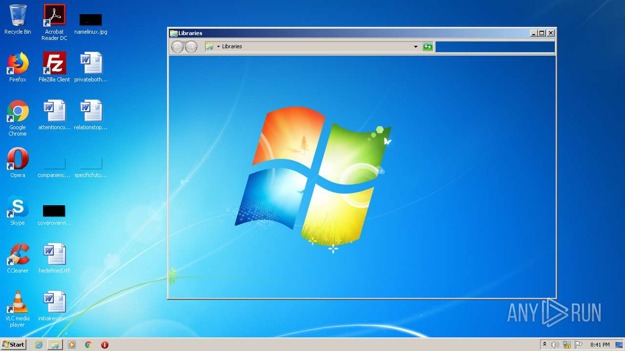
Task: Select namelinux.jpg file on desktop
Action: [91, 23]
